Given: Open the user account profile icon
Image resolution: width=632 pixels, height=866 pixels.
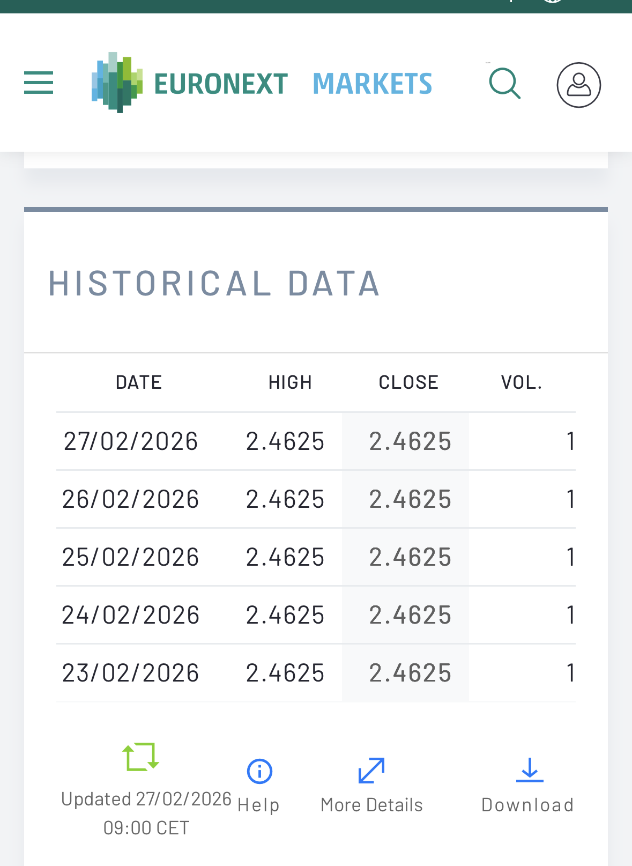Looking at the screenshot, I should tap(578, 85).
